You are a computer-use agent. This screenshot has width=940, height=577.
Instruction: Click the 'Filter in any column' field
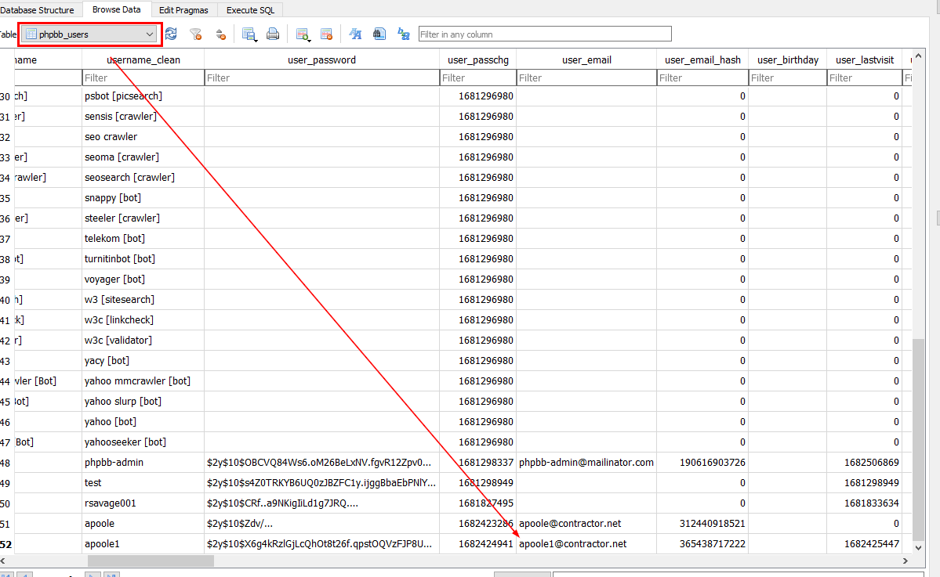[545, 34]
